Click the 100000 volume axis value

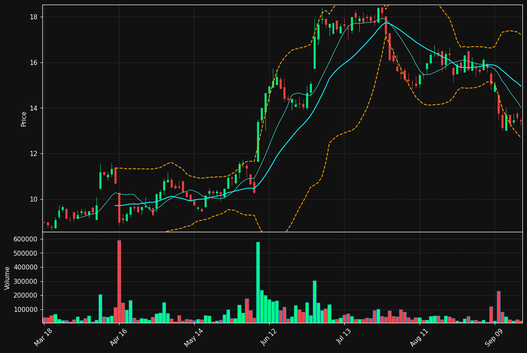coord(26,309)
